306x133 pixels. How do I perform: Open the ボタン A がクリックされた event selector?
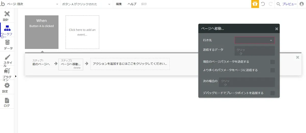coord(86,4)
